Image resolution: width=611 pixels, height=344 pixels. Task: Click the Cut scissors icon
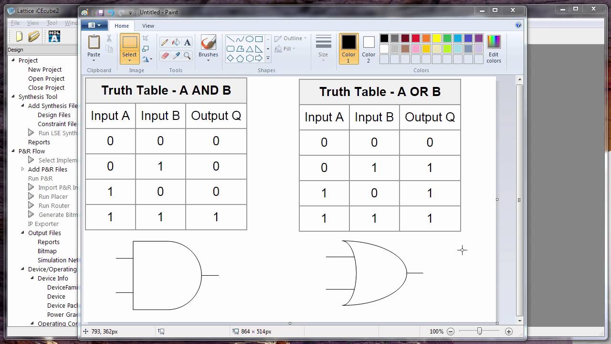click(109, 38)
